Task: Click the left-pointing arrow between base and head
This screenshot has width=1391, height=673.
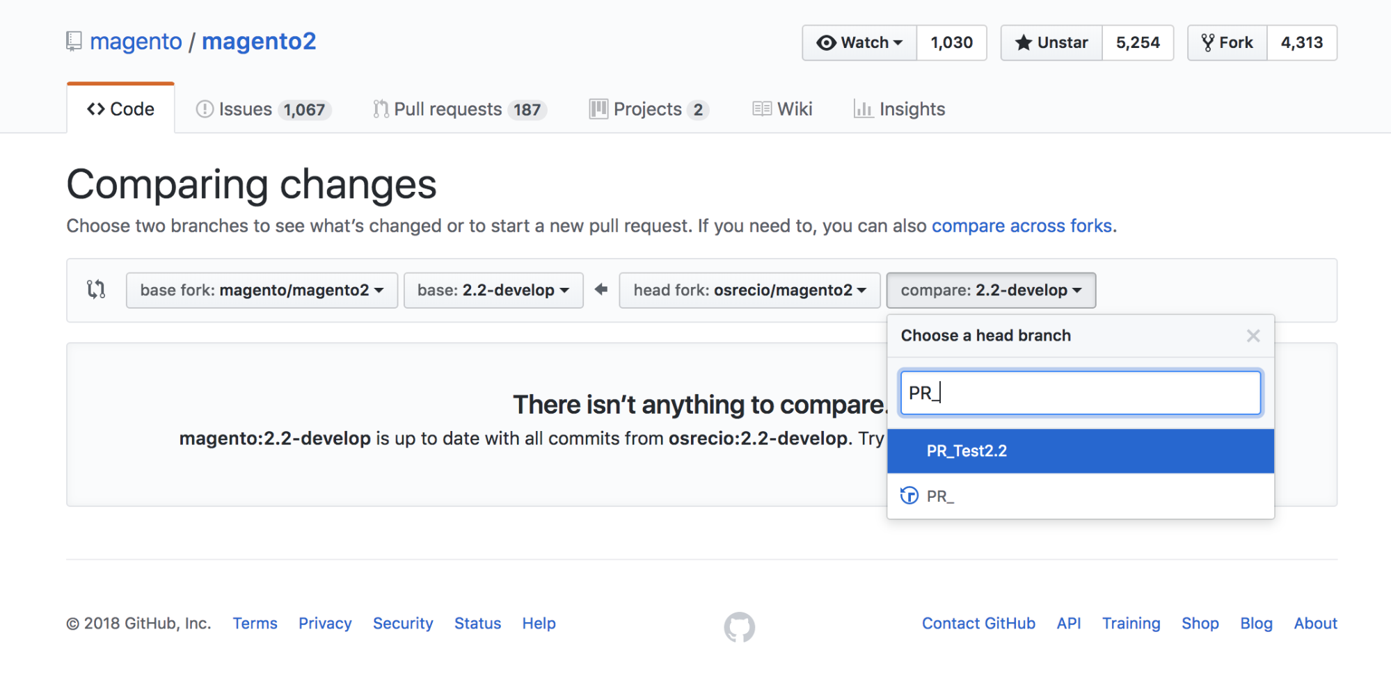Action: [601, 289]
